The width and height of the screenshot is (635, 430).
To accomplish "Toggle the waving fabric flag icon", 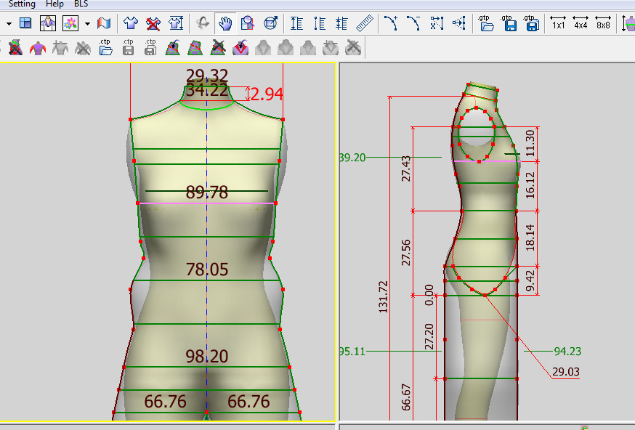I will click(x=105, y=23).
